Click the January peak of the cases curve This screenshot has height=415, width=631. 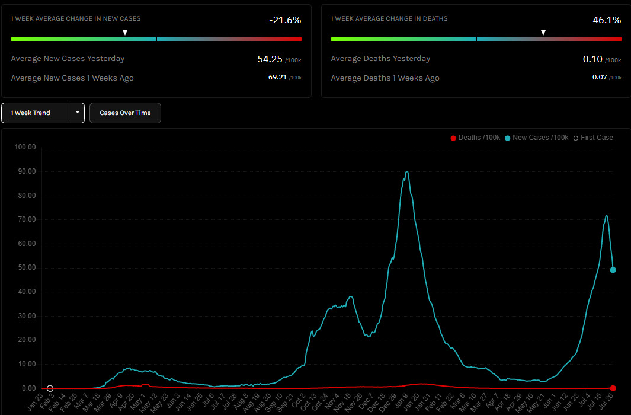pos(406,172)
